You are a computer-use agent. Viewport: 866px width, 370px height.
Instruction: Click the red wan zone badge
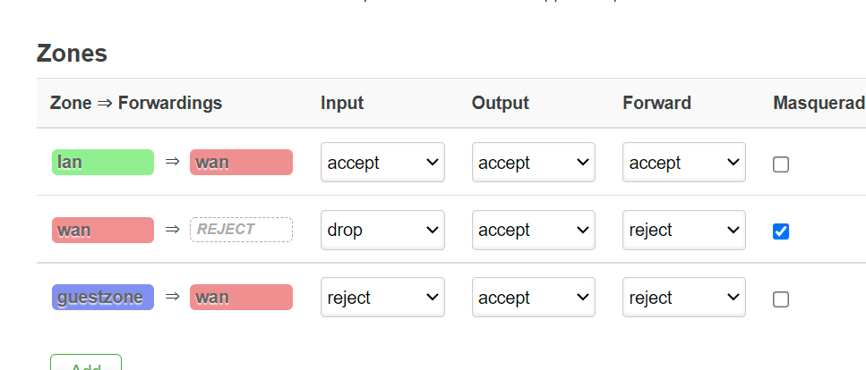pyautogui.click(x=103, y=230)
